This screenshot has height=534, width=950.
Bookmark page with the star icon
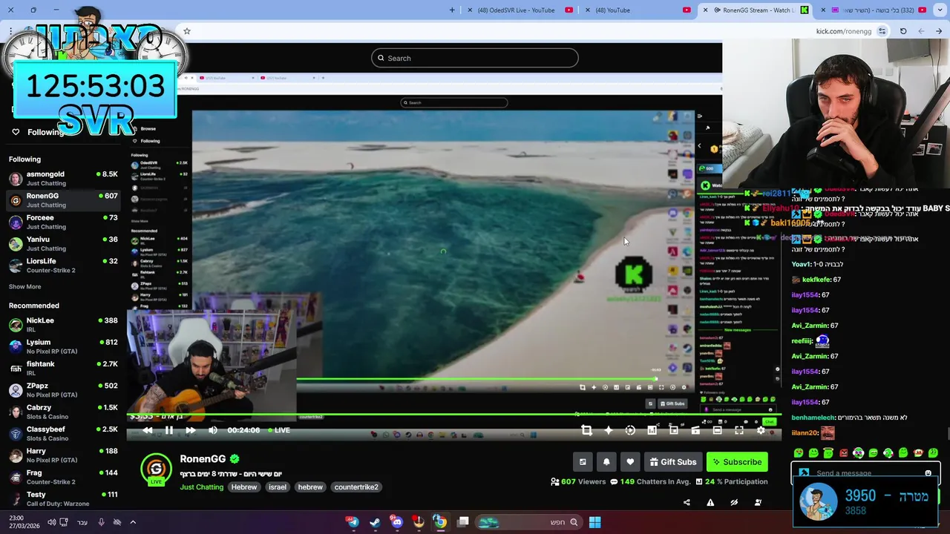[187, 31]
